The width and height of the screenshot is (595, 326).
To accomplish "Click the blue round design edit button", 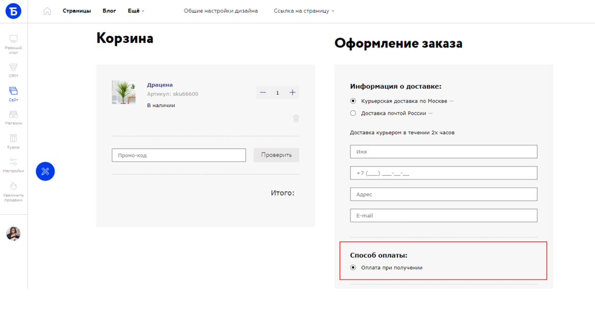I will [x=45, y=171].
